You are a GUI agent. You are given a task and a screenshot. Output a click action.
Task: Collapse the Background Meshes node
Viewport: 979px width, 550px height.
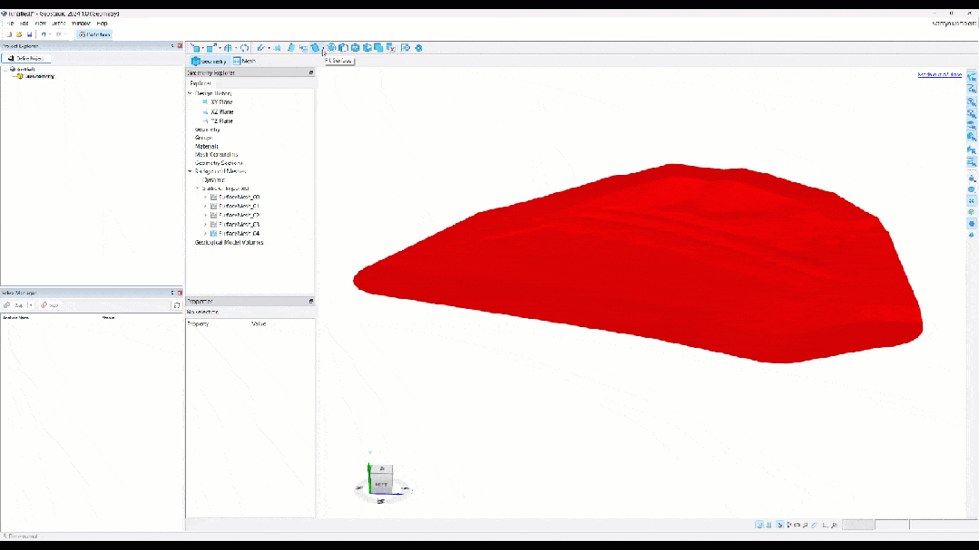191,170
